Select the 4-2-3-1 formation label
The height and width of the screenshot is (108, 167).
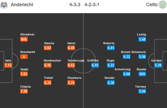tap(92, 5)
